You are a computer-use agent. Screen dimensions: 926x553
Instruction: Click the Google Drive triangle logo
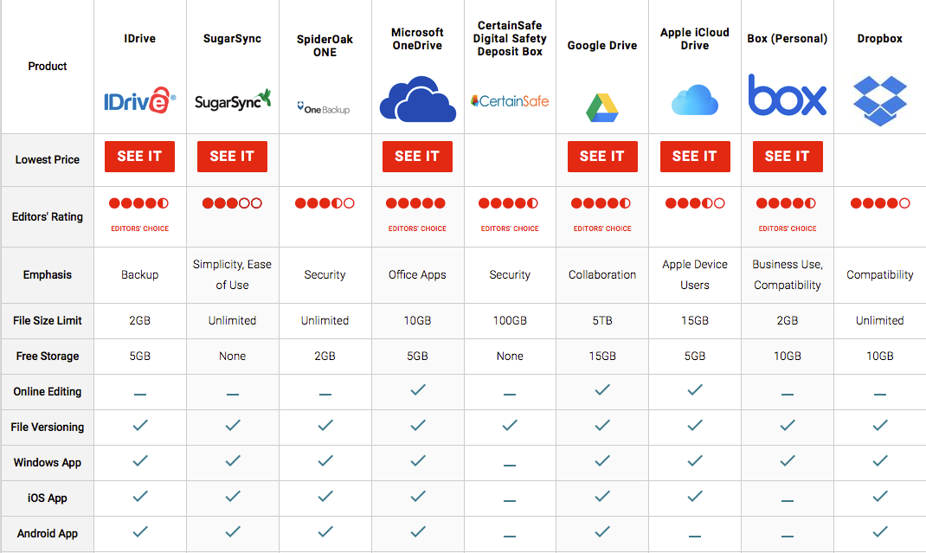(601, 106)
